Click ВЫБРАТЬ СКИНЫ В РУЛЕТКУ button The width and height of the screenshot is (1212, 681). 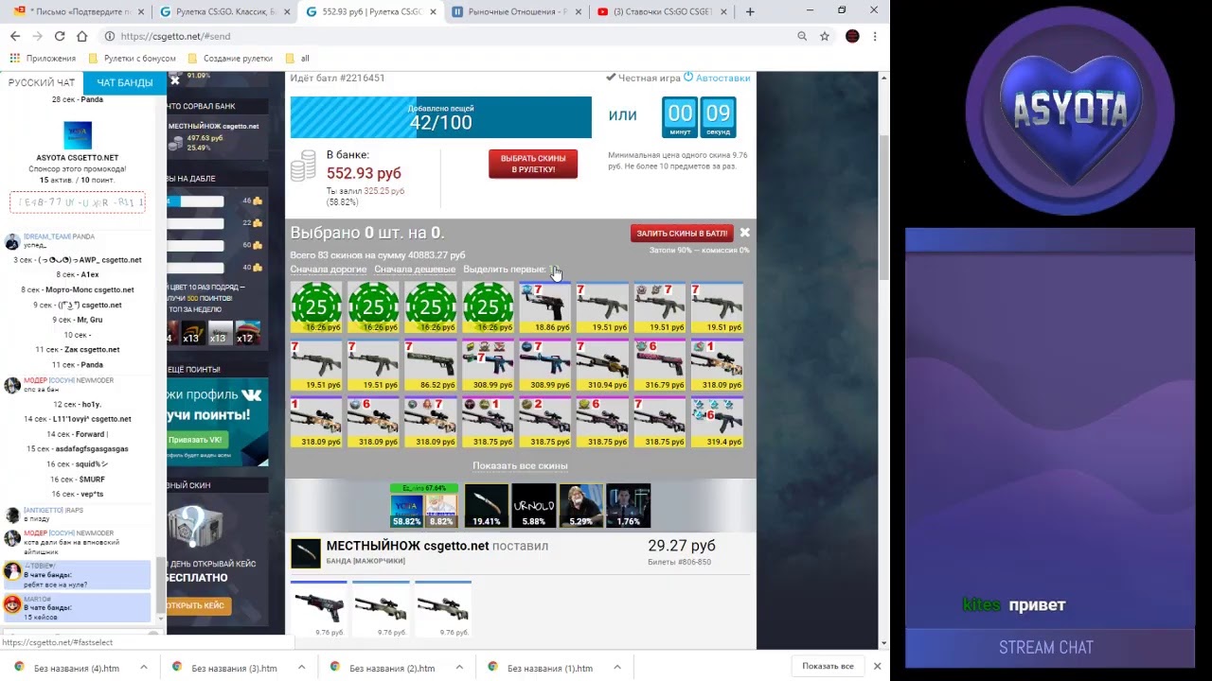(533, 164)
